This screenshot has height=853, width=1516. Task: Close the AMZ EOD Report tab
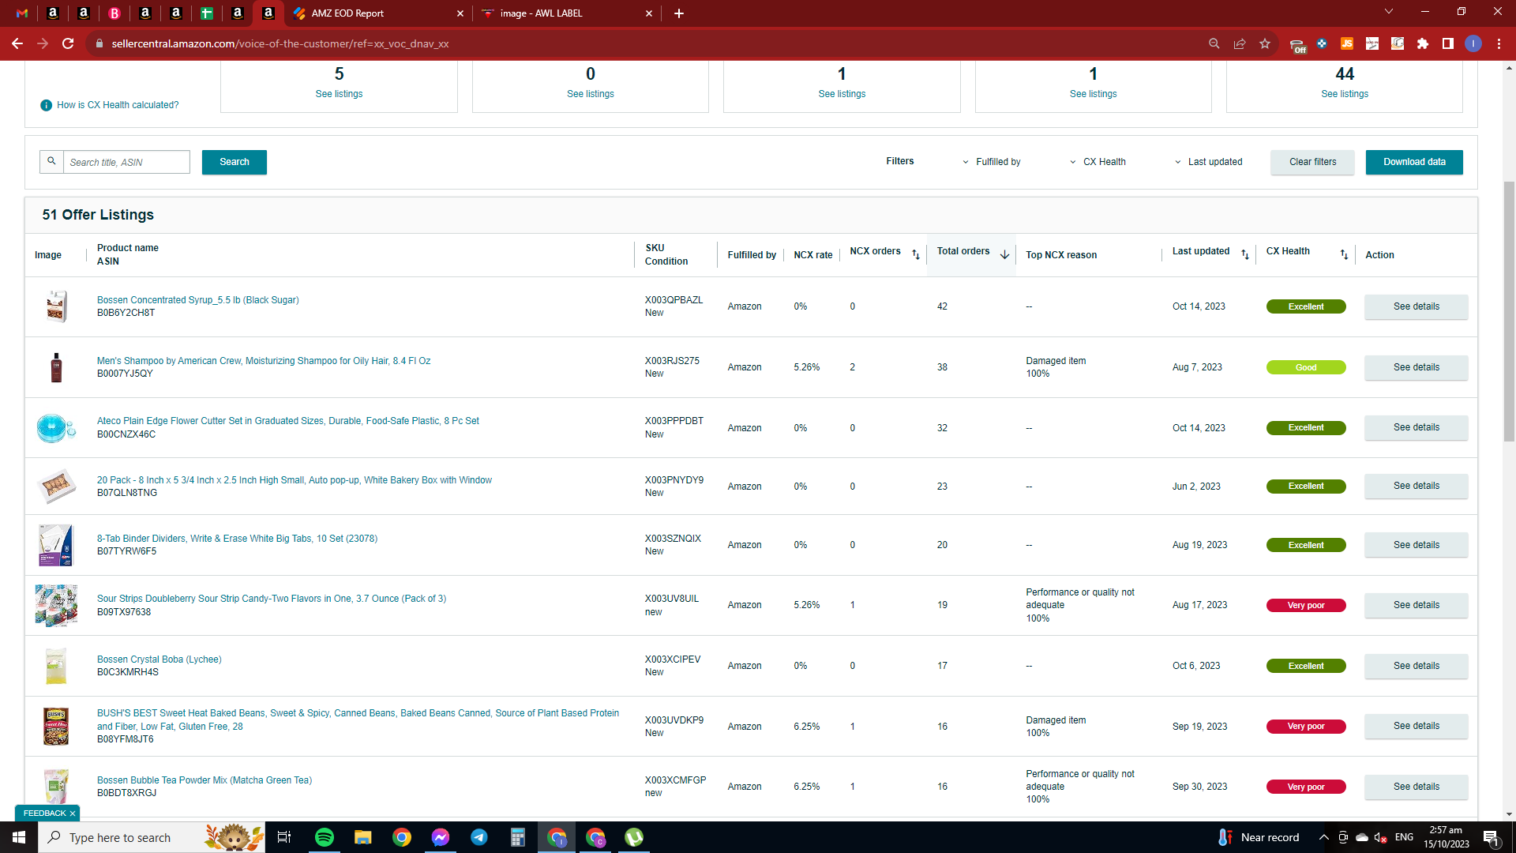(x=460, y=13)
